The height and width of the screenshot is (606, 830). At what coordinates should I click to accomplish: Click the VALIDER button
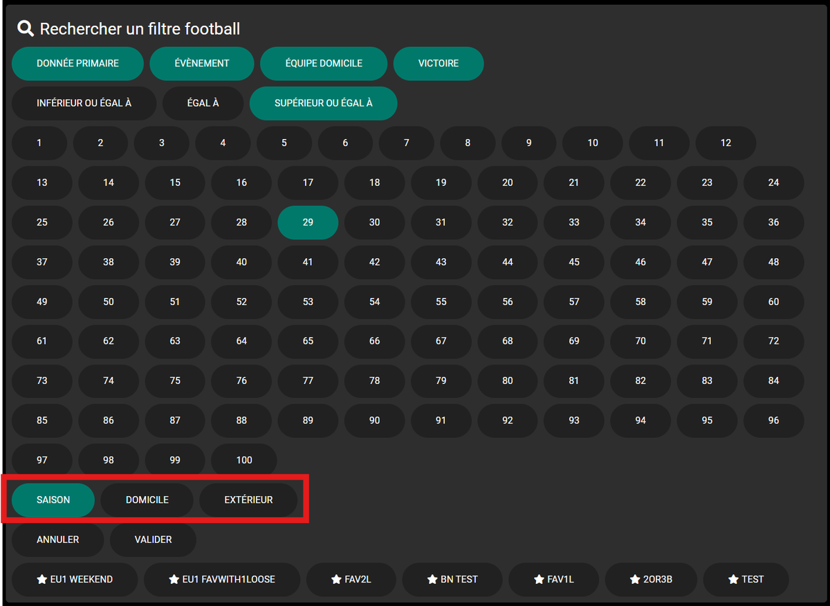[153, 540]
